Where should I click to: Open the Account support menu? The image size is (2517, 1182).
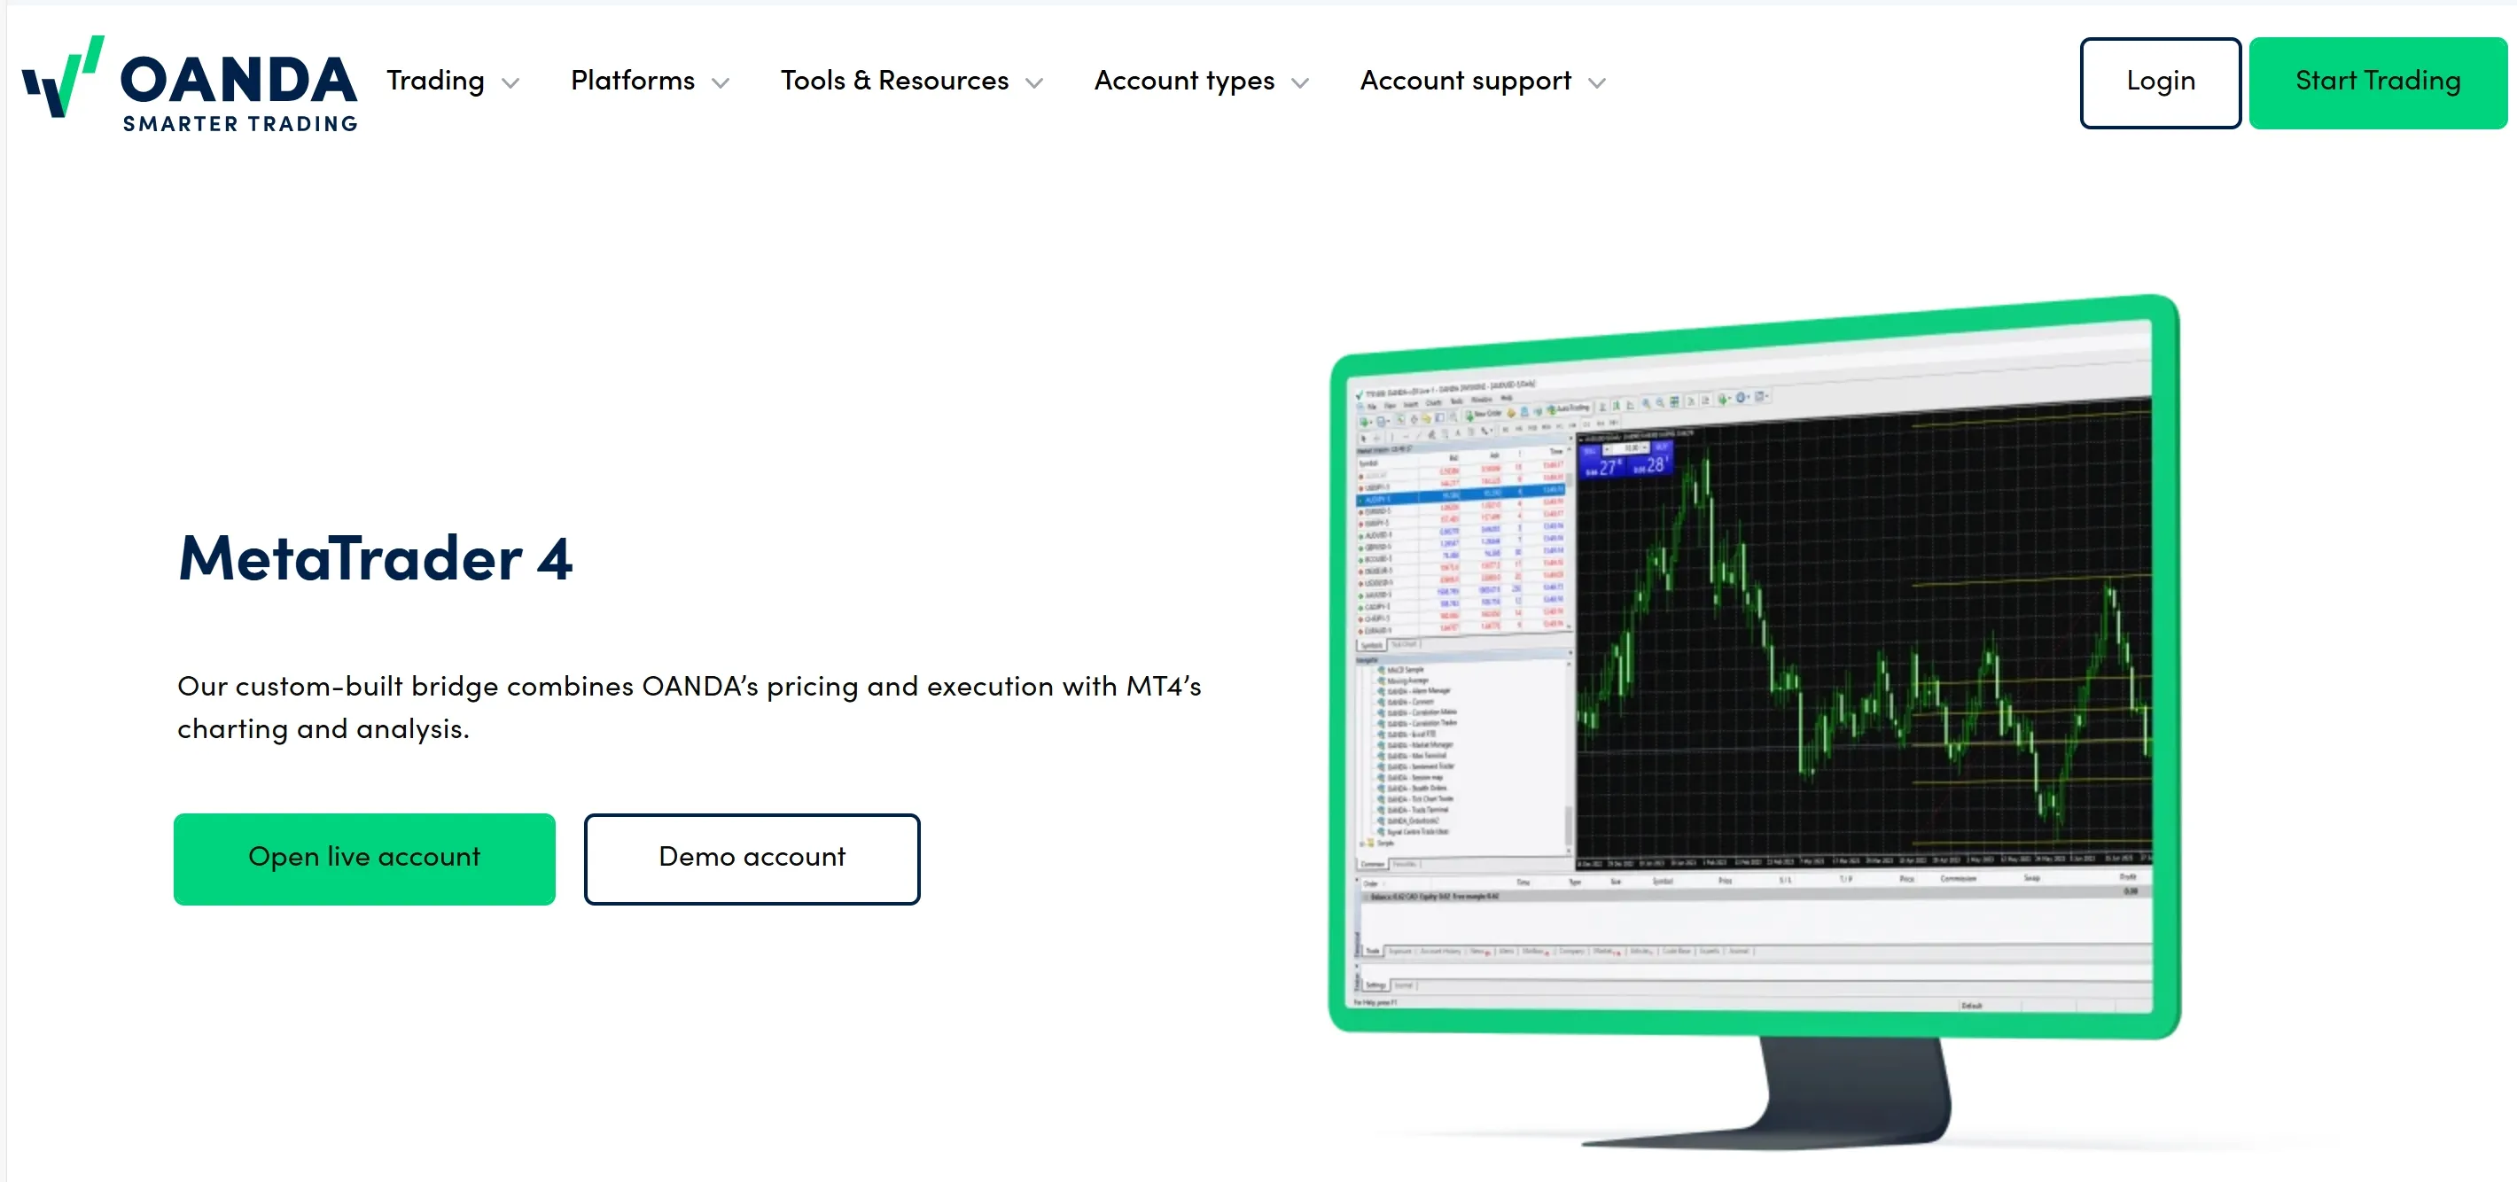[1466, 82]
